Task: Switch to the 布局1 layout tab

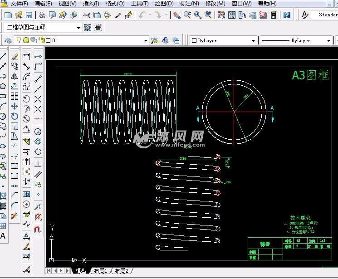Action: click(x=100, y=271)
